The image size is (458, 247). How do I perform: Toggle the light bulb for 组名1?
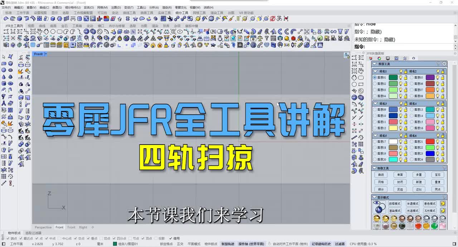401,71
